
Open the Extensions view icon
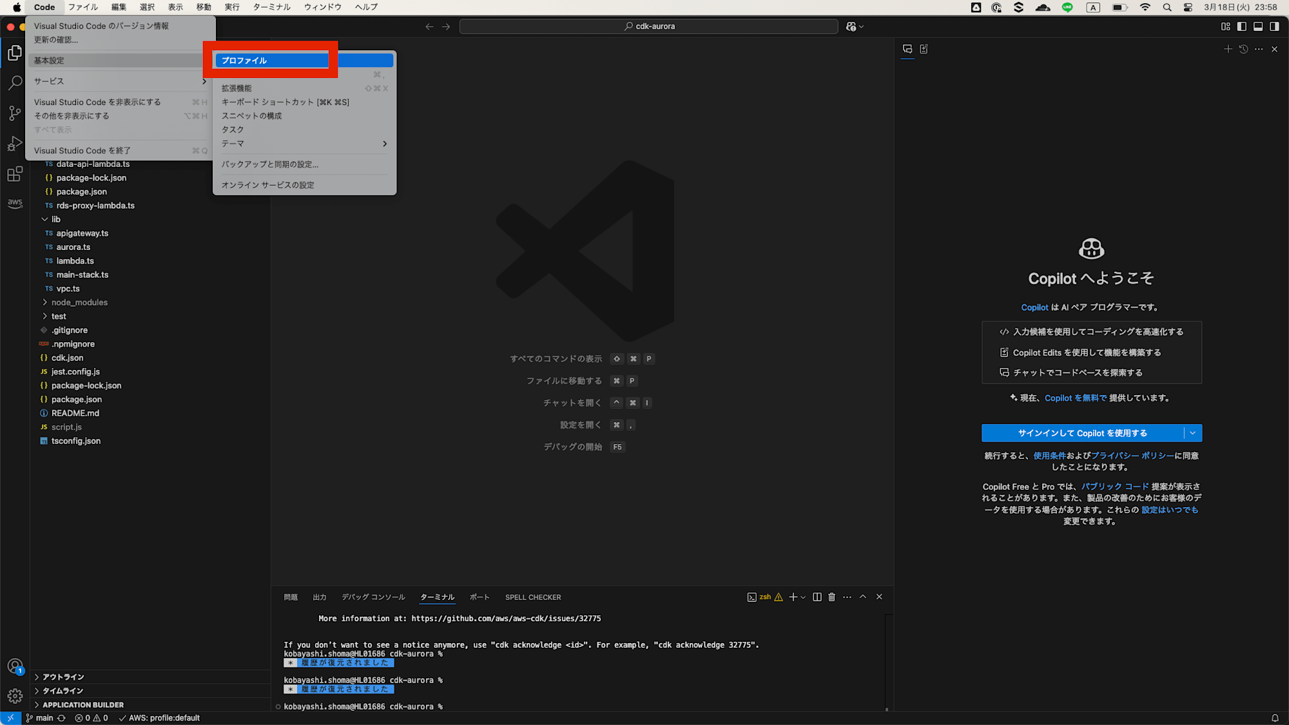(15, 173)
